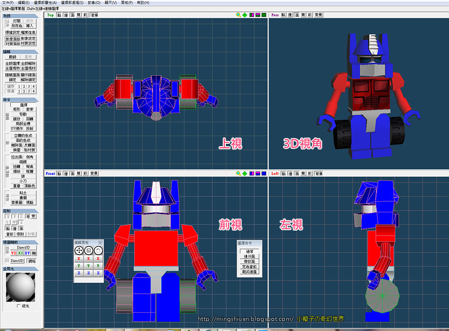Click the horizontal split layout icon in Top viewport

pyautogui.click(x=258, y=15)
